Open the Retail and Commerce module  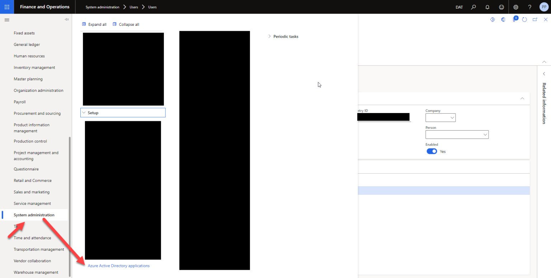33,180
